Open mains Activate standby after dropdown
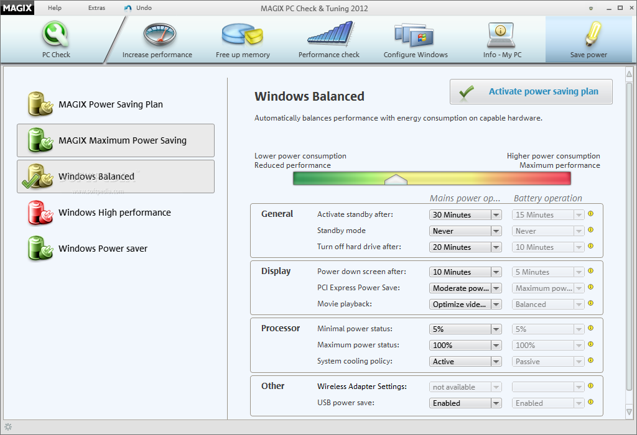 [465, 214]
